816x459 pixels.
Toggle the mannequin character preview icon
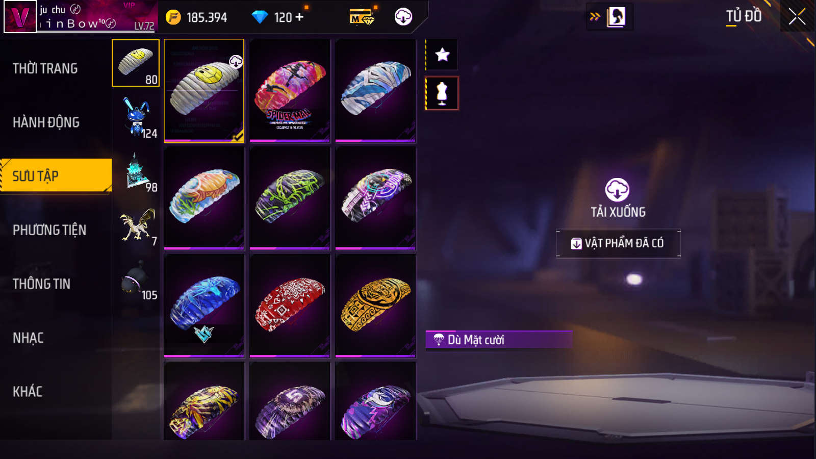442,93
